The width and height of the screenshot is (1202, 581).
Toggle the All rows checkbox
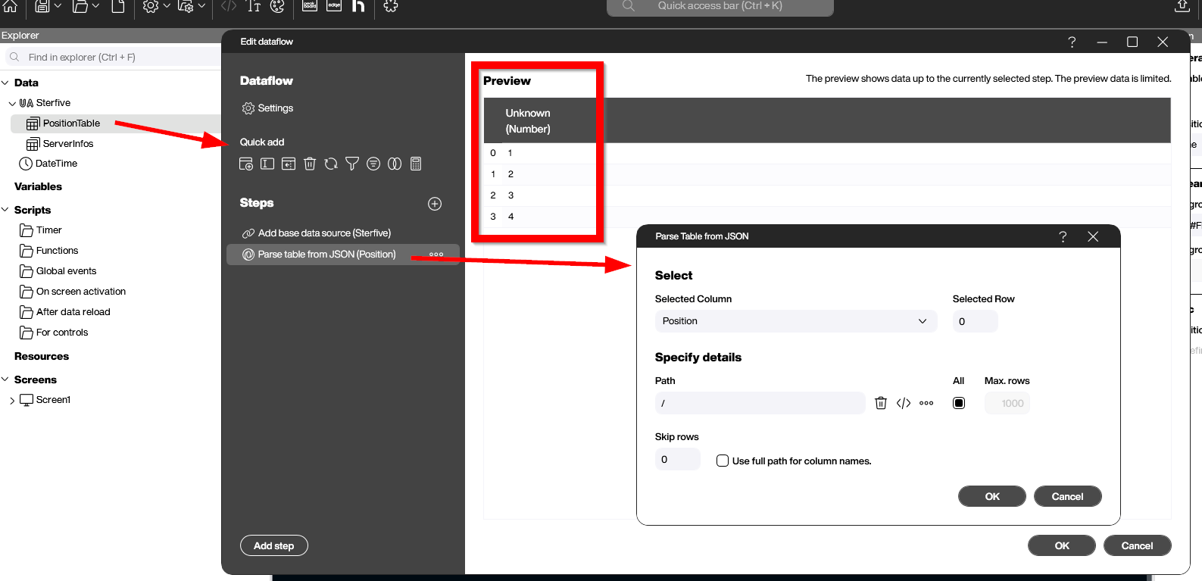tap(959, 403)
